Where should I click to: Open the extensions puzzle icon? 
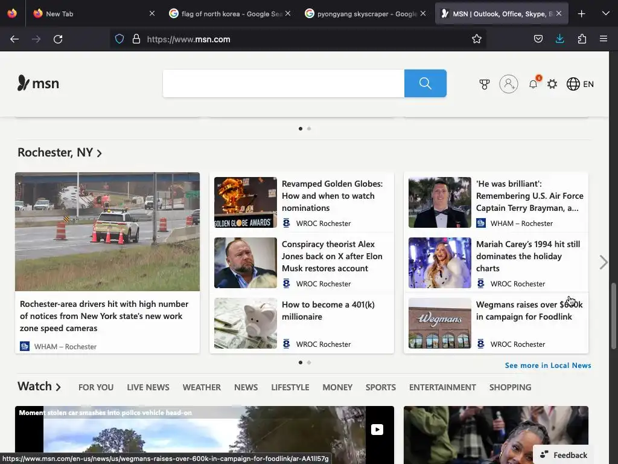pyautogui.click(x=582, y=39)
